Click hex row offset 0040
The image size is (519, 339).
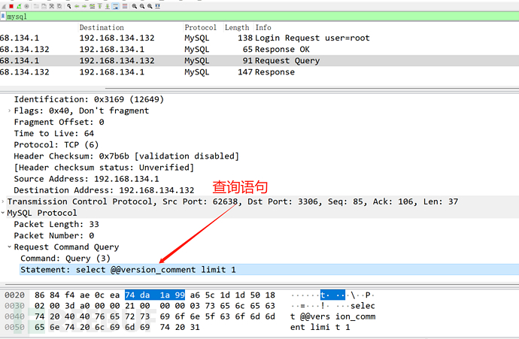click(14, 316)
